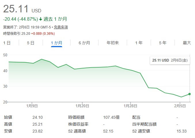
Task: Click the green down arrow price indicator
Action: pyautogui.click(x=41, y=19)
